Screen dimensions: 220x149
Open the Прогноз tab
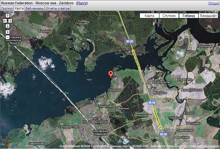point(7,8)
